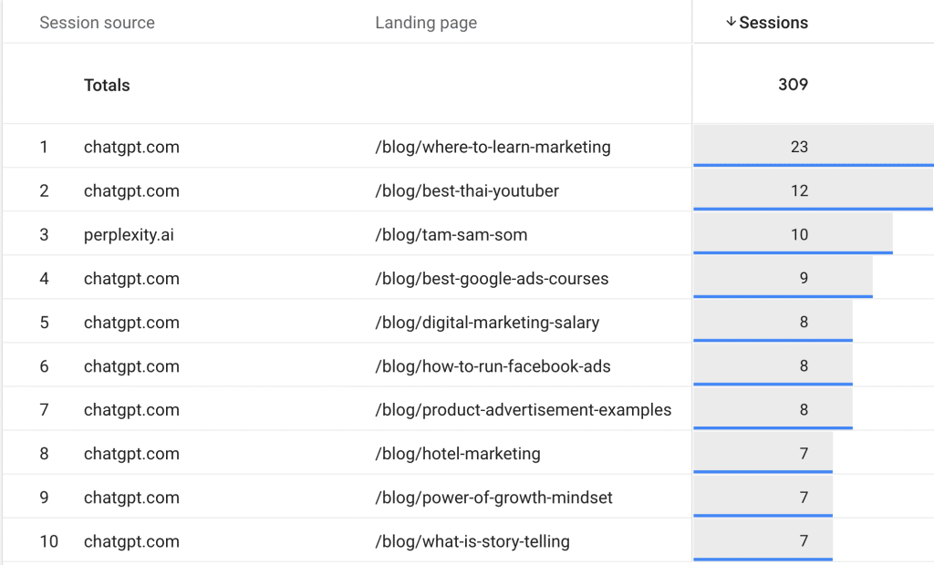Image resolution: width=934 pixels, height=565 pixels.
Task: Open the /blog/tam-sam-som landing page
Action: point(451,234)
